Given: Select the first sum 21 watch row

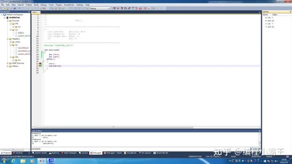Looking at the screenshot, I should tap(277, 21).
